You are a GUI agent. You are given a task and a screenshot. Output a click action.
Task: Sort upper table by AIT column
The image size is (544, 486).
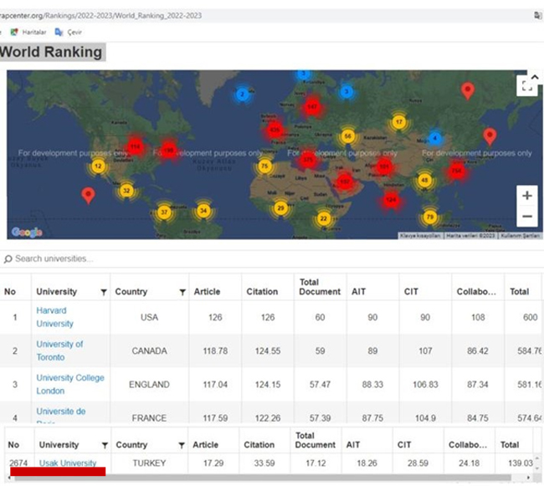click(358, 292)
